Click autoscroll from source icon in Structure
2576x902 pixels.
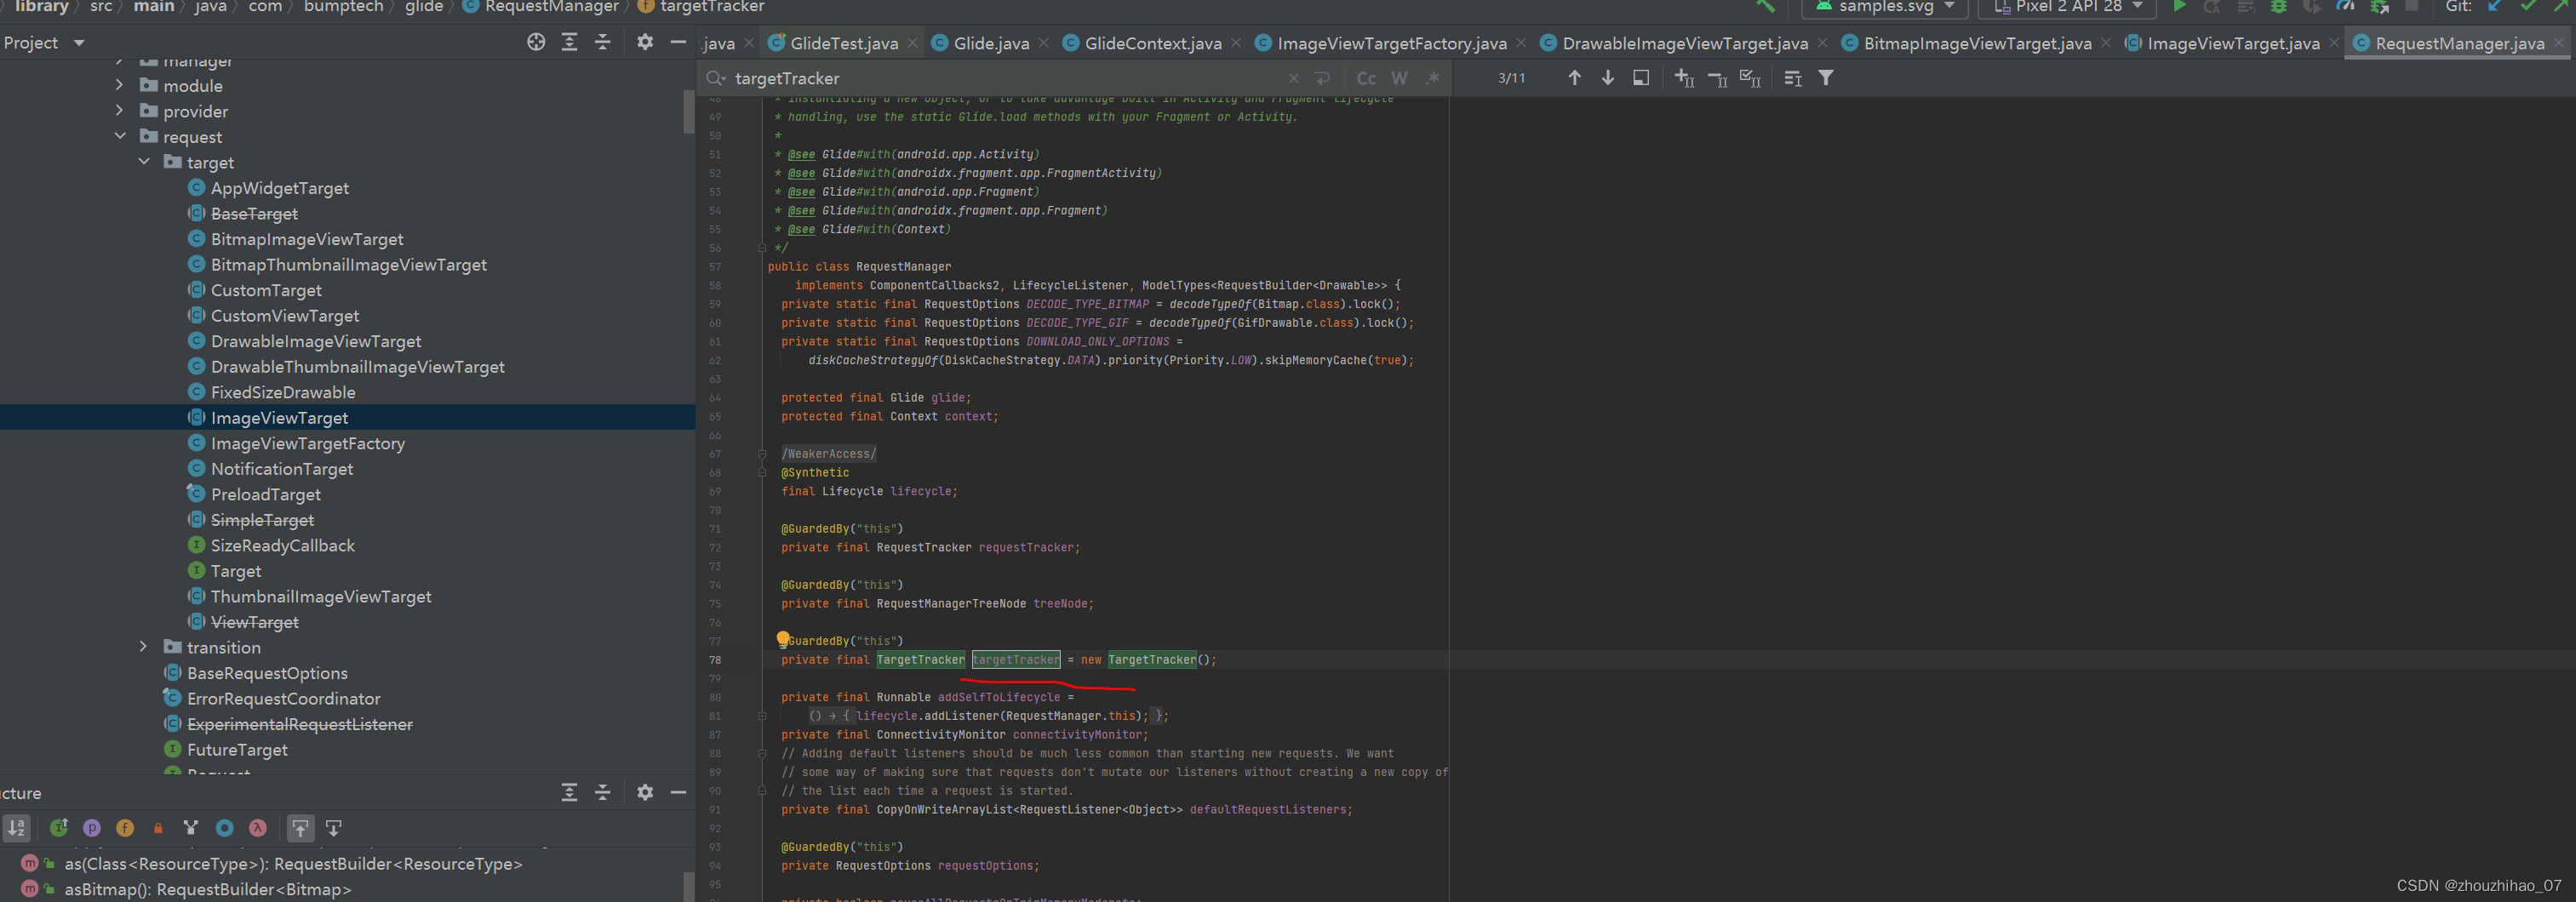tap(333, 827)
